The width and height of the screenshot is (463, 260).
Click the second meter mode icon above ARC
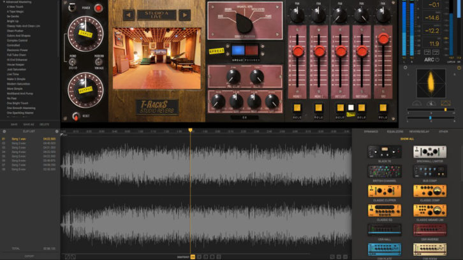pyautogui.click(x=436, y=52)
